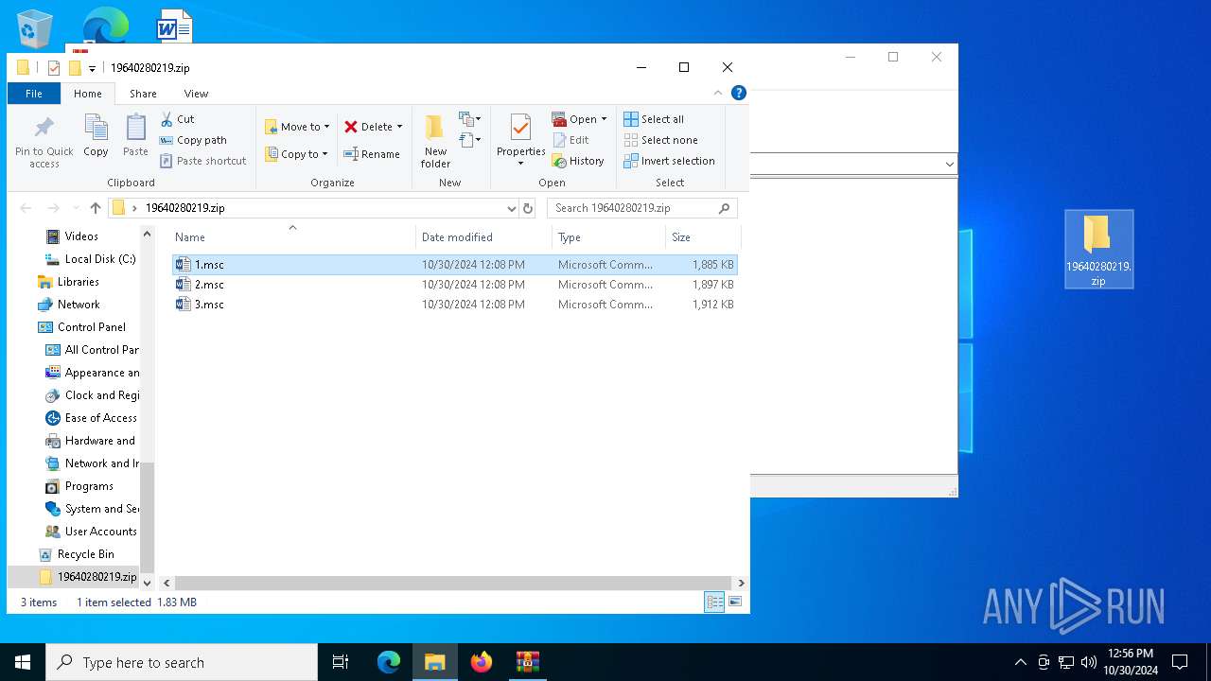Open Firefox from the taskbar

pos(482,662)
